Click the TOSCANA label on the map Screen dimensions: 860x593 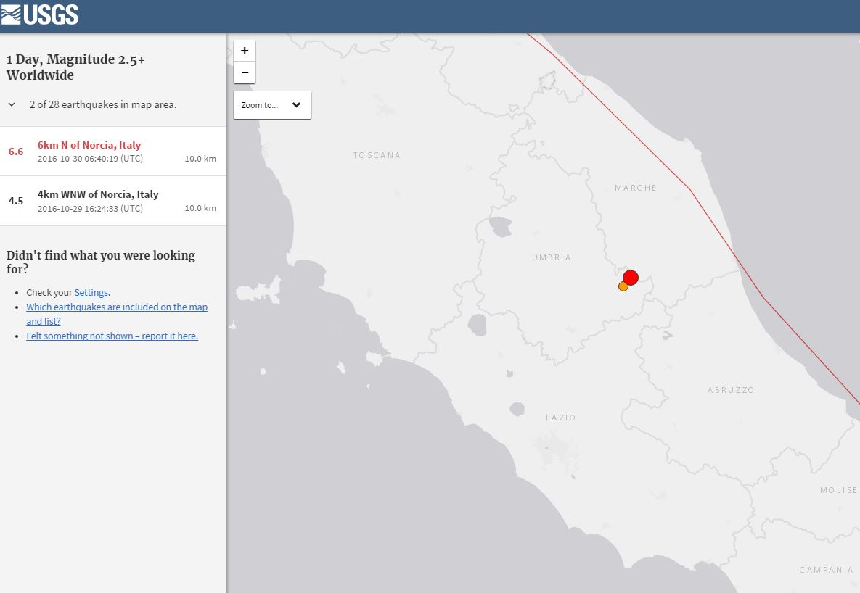376,155
